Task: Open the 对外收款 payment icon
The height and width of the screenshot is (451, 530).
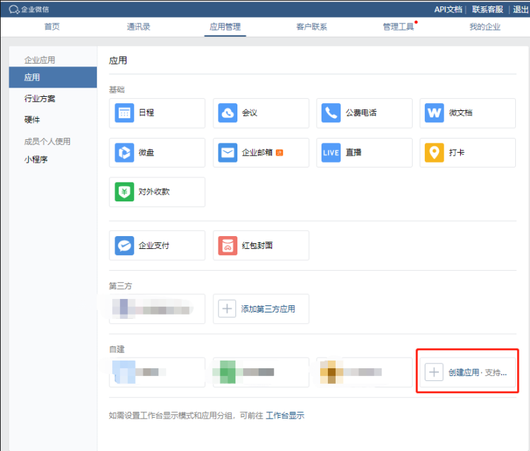Action: [x=125, y=192]
